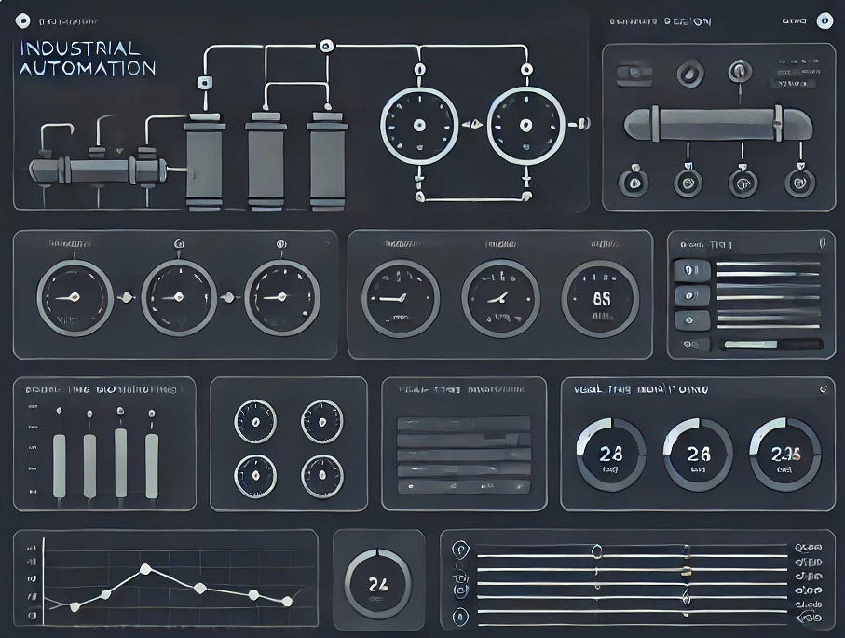This screenshot has height=638, width=845.
Task: Click the circular icon in top-left corner
Action: coord(23,20)
